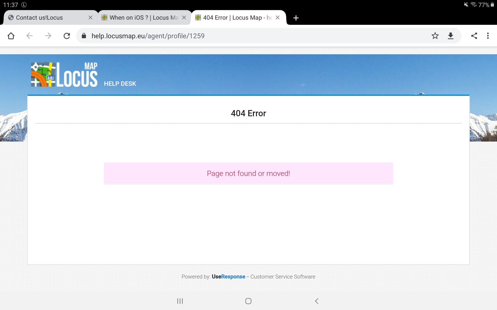Image resolution: width=497 pixels, height=310 pixels.
Task: Switch to When on iOS tab
Action: tap(140, 18)
